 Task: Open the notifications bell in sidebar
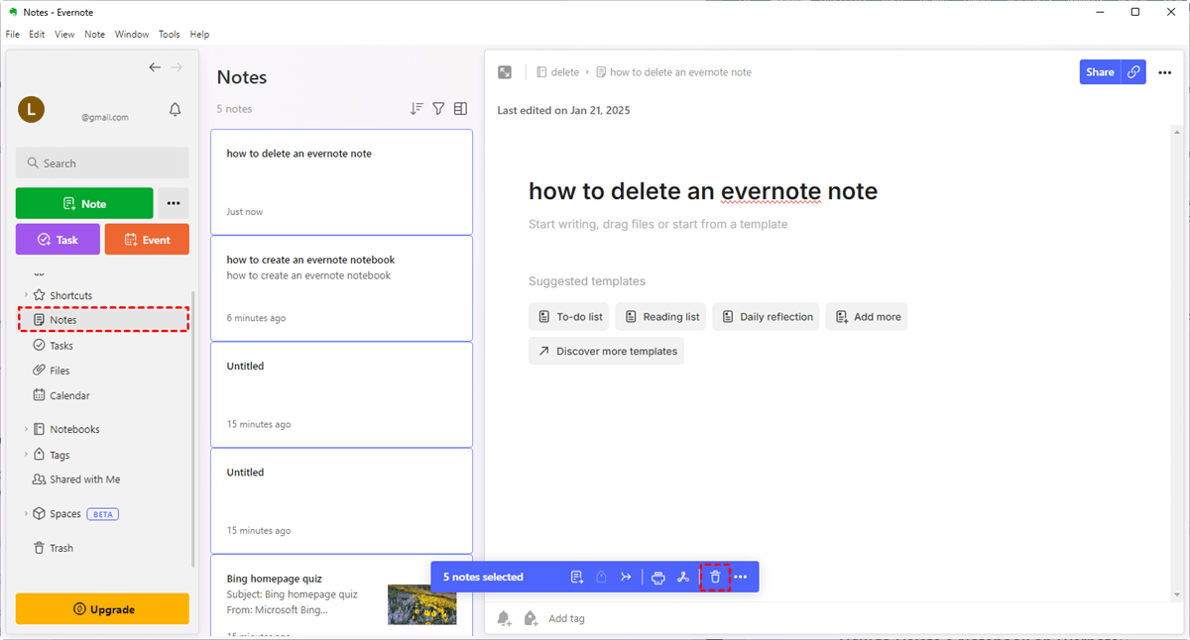[176, 110]
